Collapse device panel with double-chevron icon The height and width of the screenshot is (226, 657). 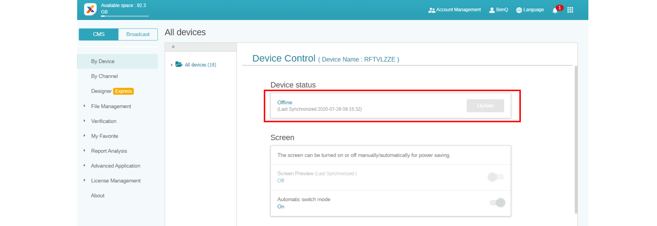173,47
